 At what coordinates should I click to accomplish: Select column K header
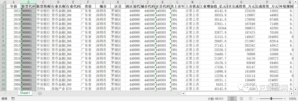click(163, 2)
